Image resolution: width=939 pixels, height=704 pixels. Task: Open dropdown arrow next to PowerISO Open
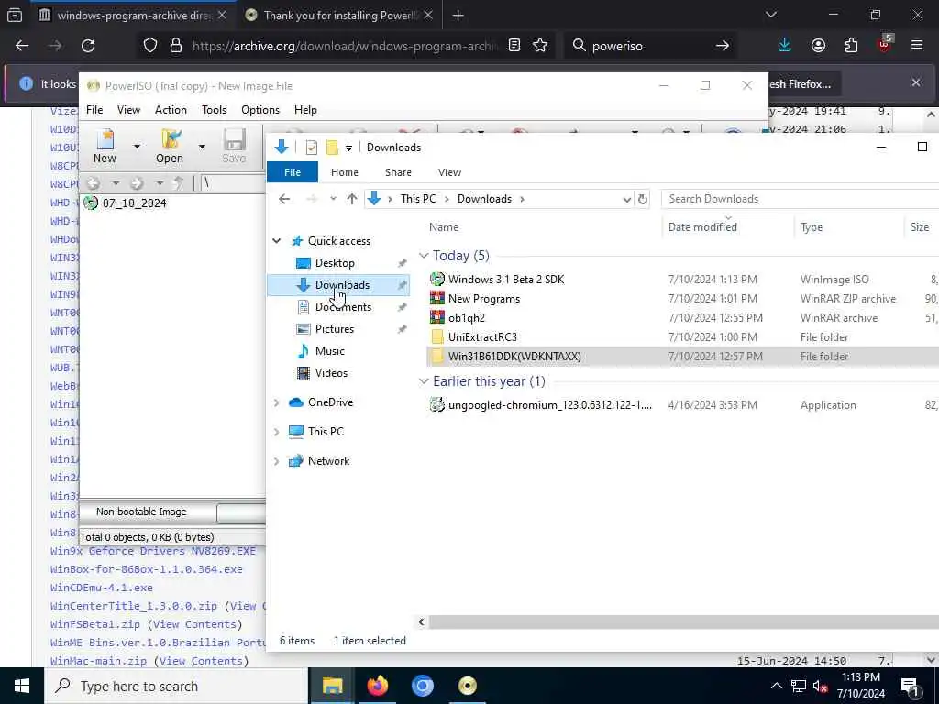tap(202, 146)
